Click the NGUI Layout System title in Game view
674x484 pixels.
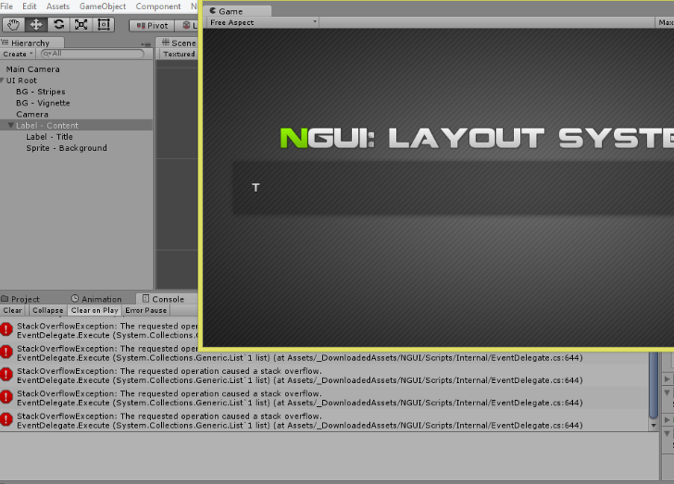click(477, 138)
